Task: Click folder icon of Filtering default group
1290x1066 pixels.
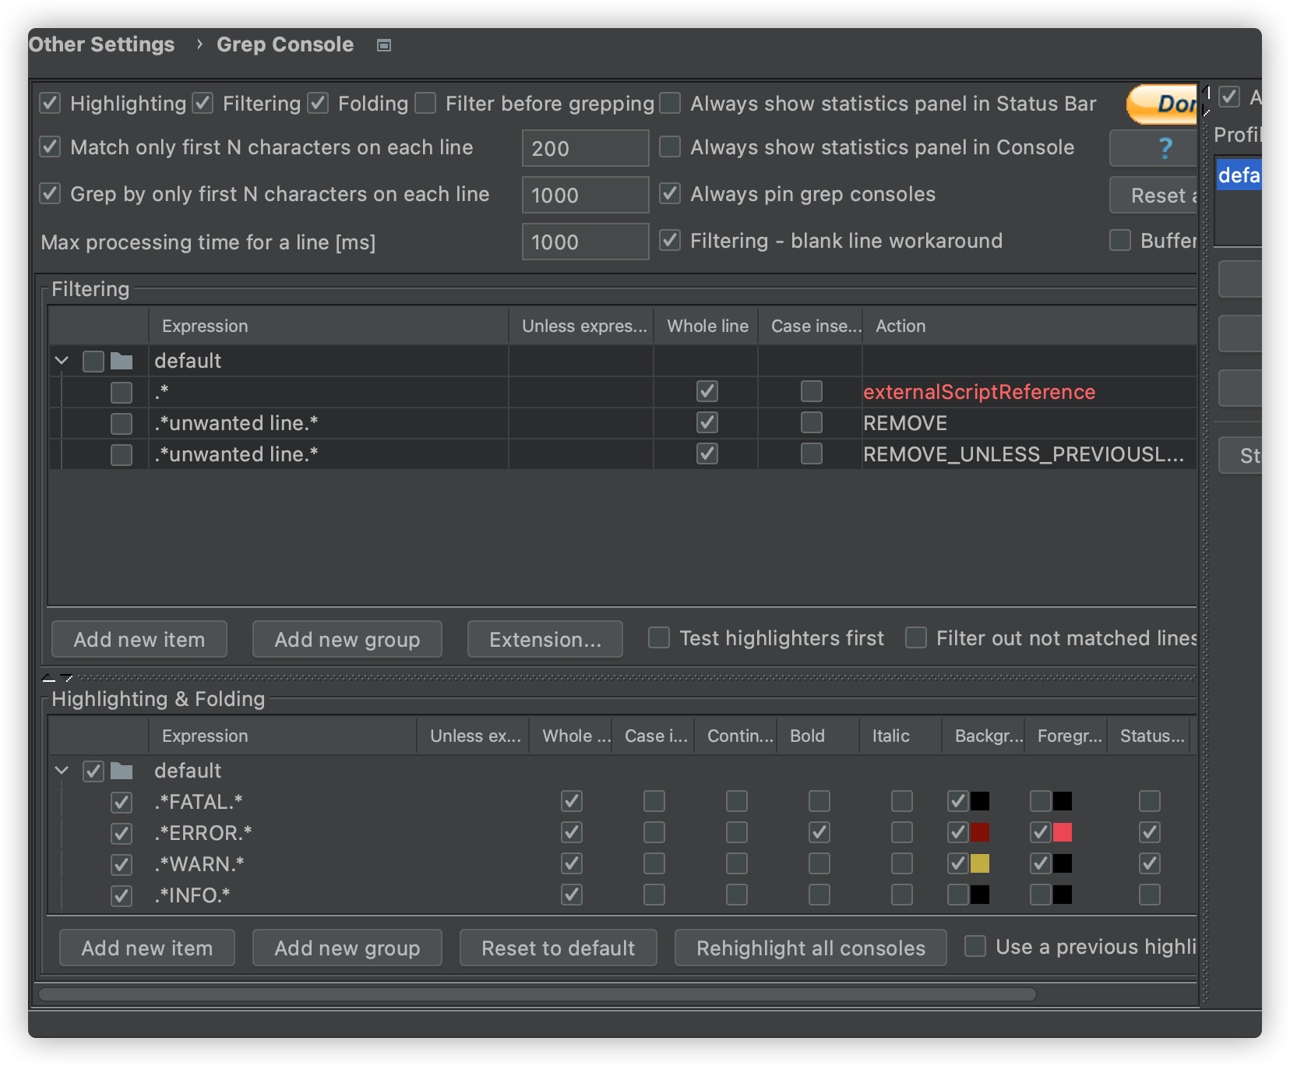Action: coord(122,361)
